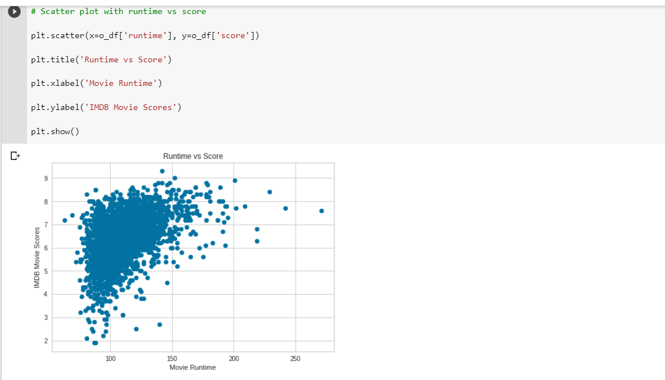Place cursor in the plt.show() line
665x380 pixels.
55,131
